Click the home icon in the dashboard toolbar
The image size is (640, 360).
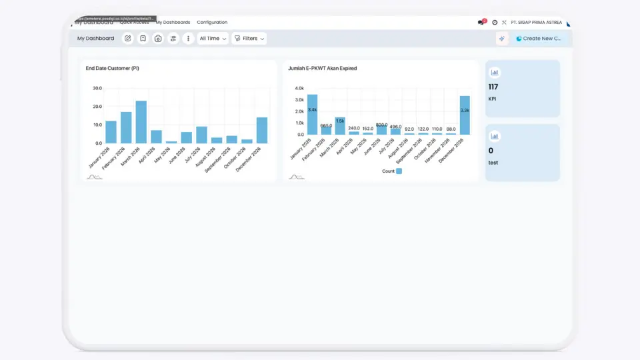(158, 39)
